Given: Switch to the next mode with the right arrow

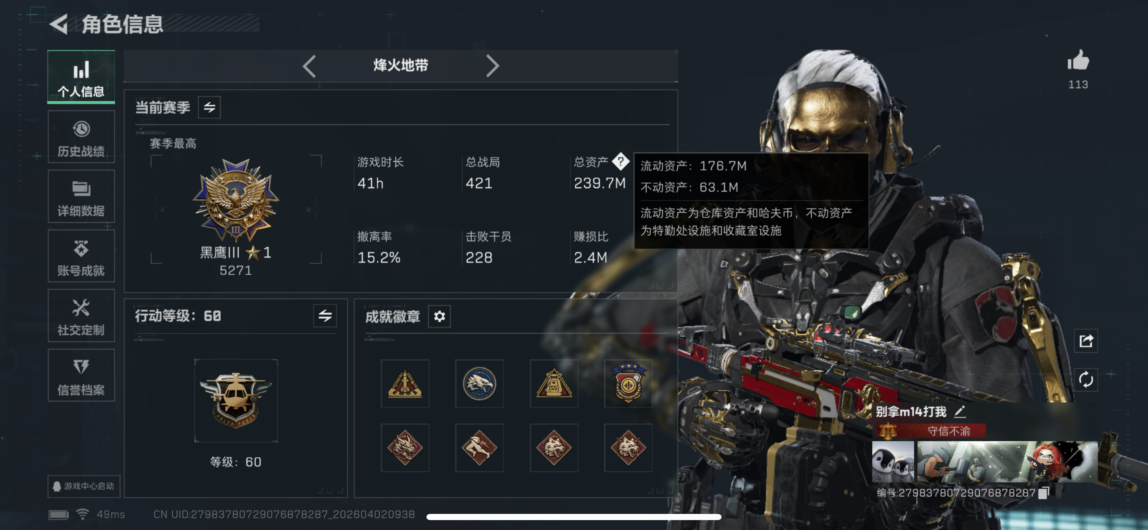Looking at the screenshot, I should pos(492,66).
